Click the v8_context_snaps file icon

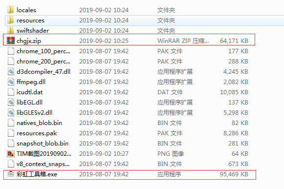[x=11, y=164]
